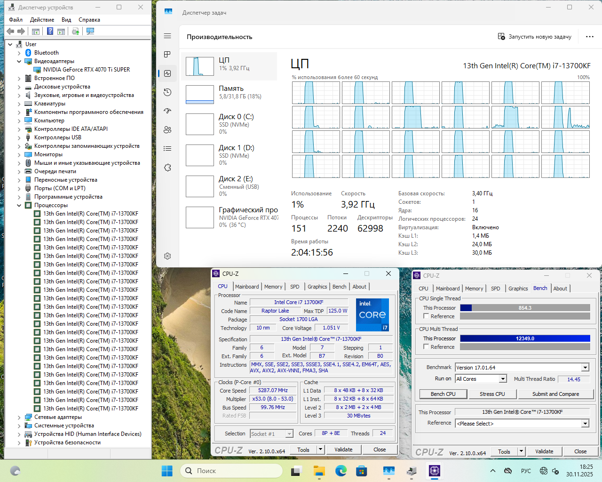
Task: Select Диск 1 (D:) in the performance list
Action: [x=230, y=155]
